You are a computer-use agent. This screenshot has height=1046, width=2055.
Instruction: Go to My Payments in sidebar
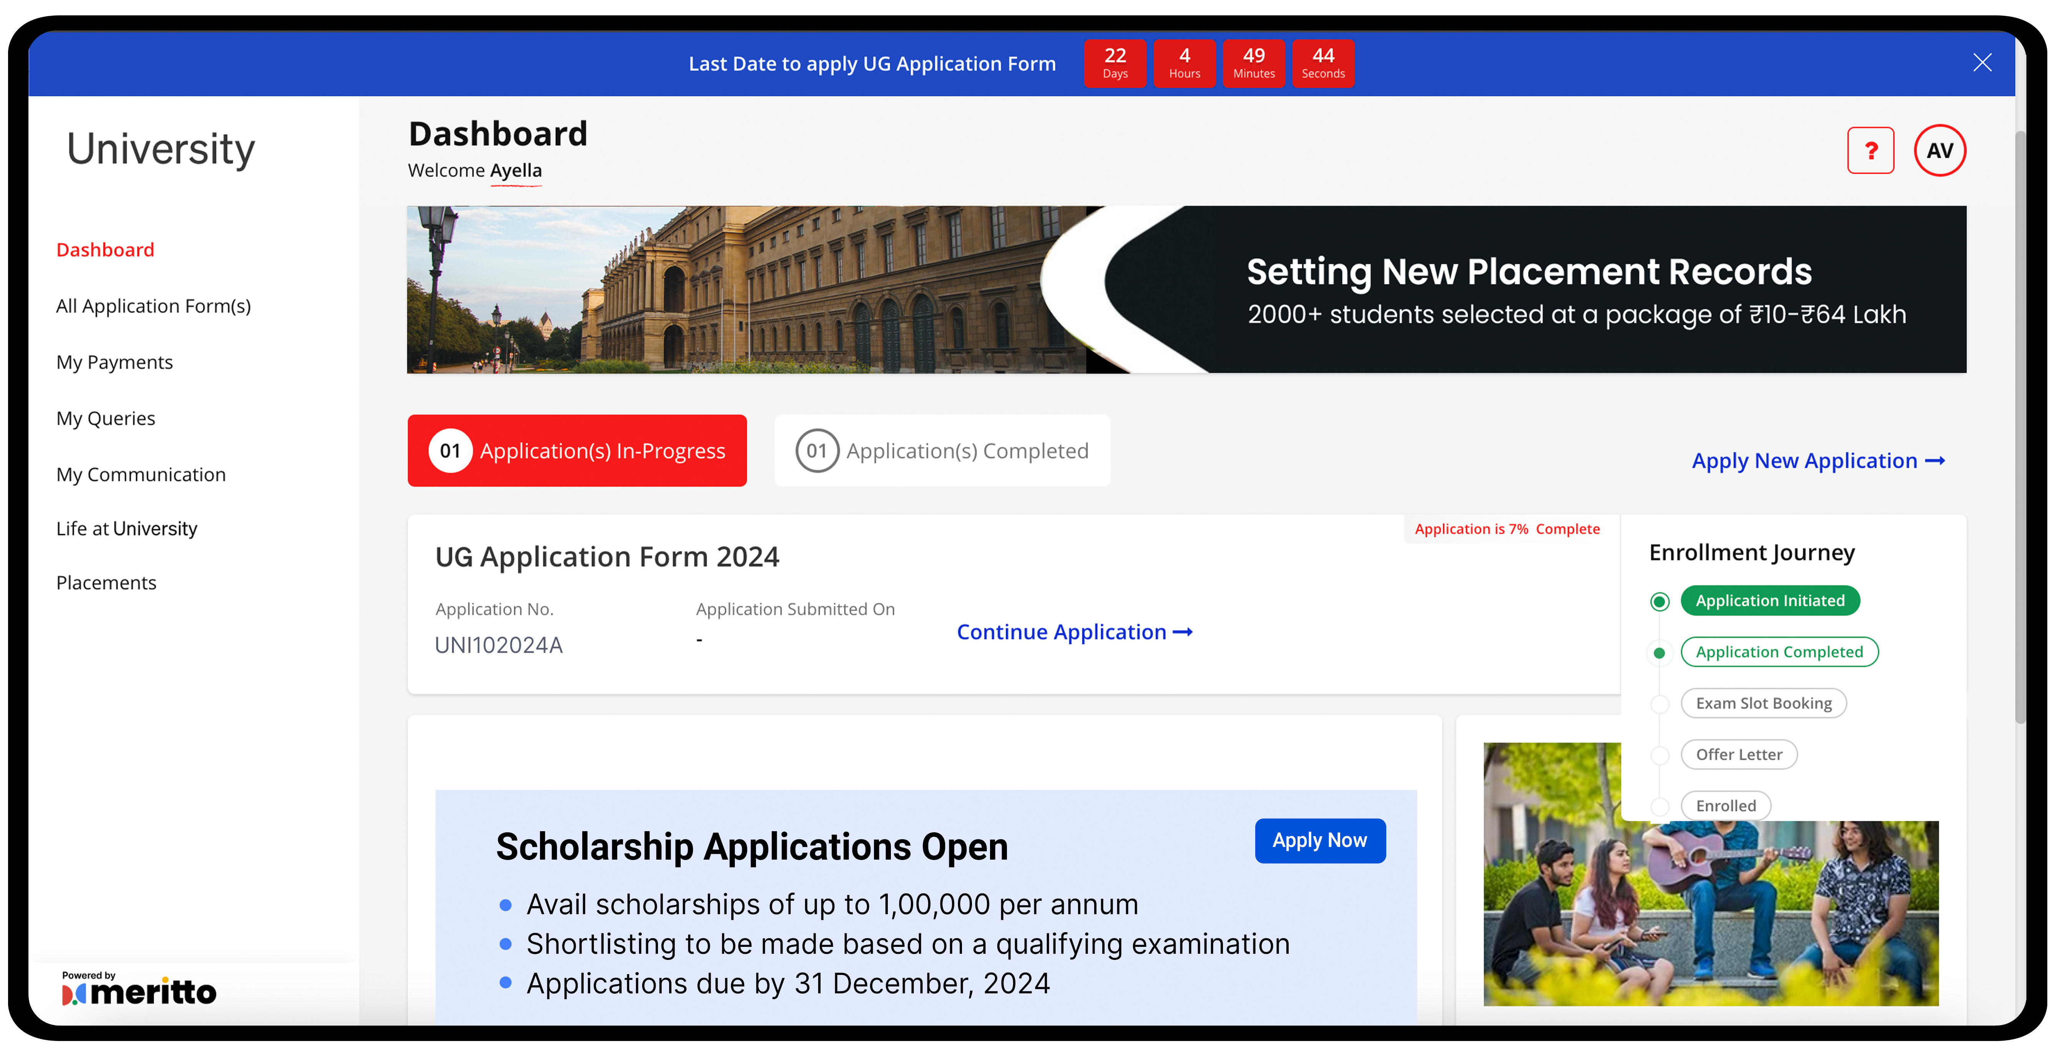114,362
